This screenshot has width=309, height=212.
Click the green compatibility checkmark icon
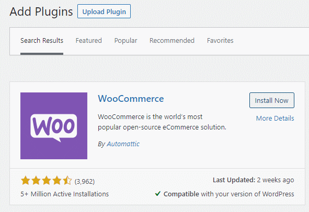point(158,194)
